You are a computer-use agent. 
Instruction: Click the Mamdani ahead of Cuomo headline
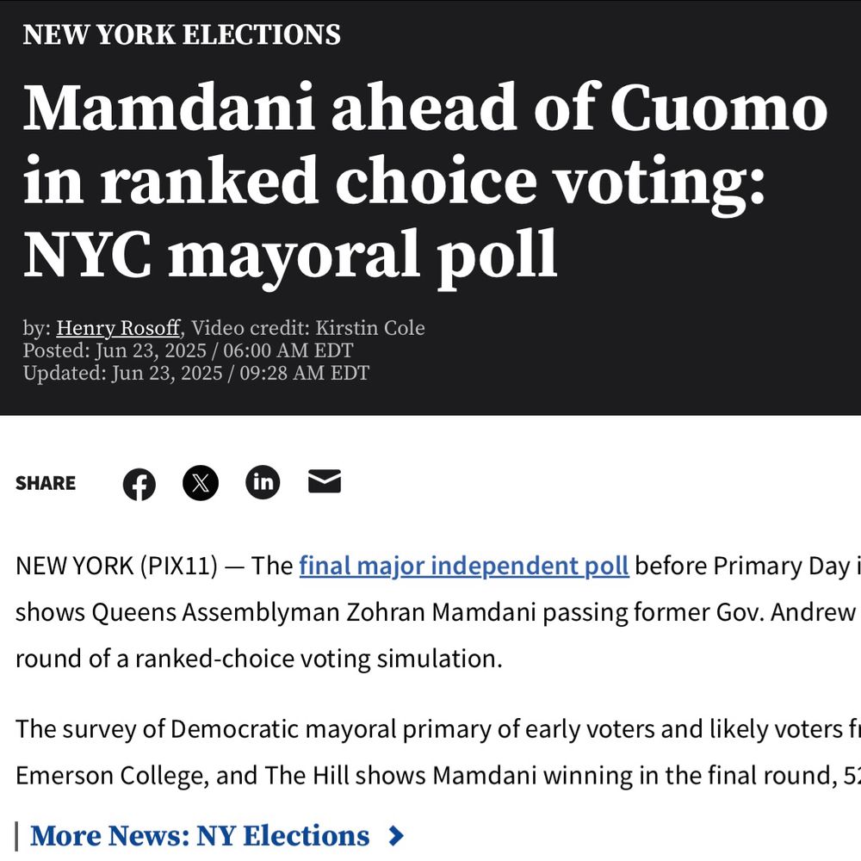point(425,179)
